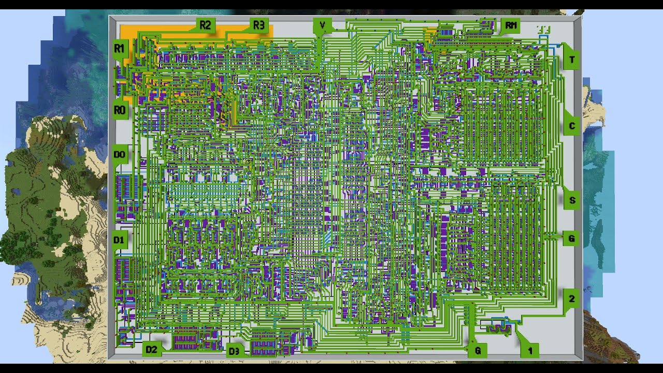The image size is (663, 373).
Task: Click the V pin label
Action: pyautogui.click(x=322, y=25)
